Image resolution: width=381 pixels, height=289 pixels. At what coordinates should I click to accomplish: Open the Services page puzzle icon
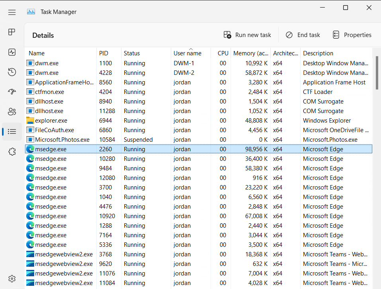click(x=12, y=152)
